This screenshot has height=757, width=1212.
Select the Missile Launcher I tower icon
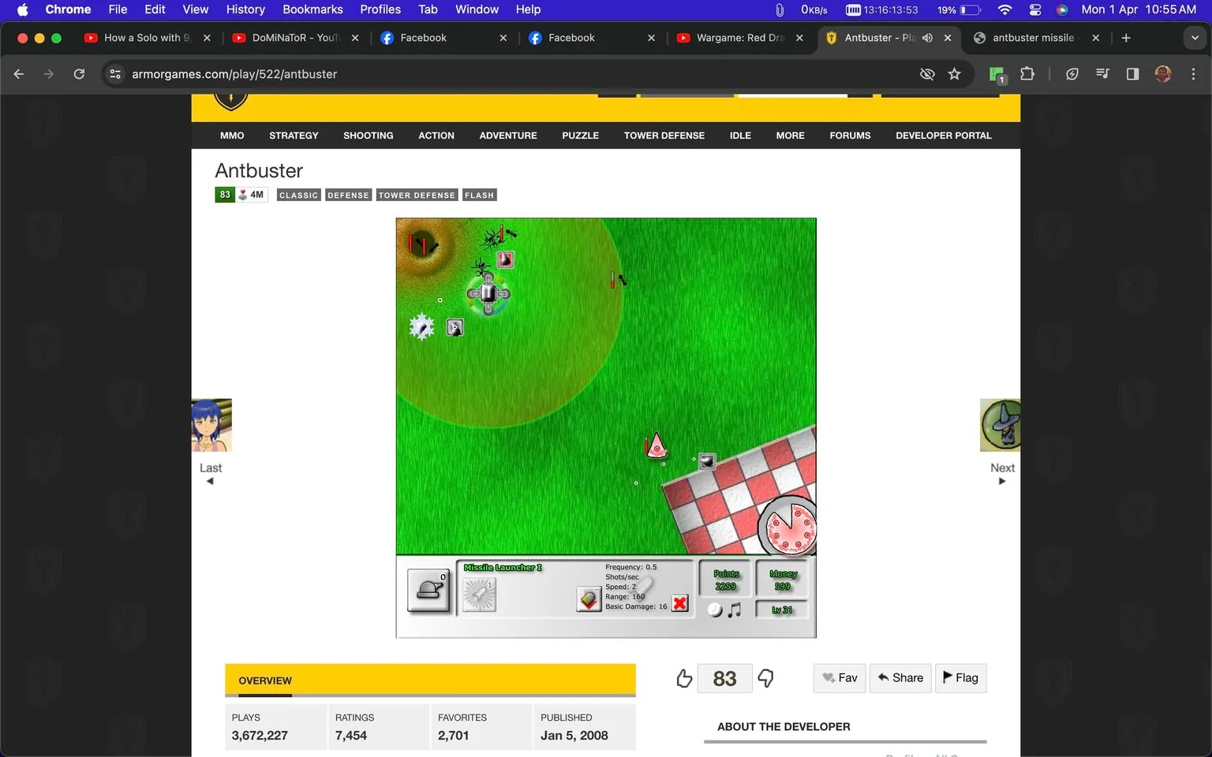coord(480,593)
